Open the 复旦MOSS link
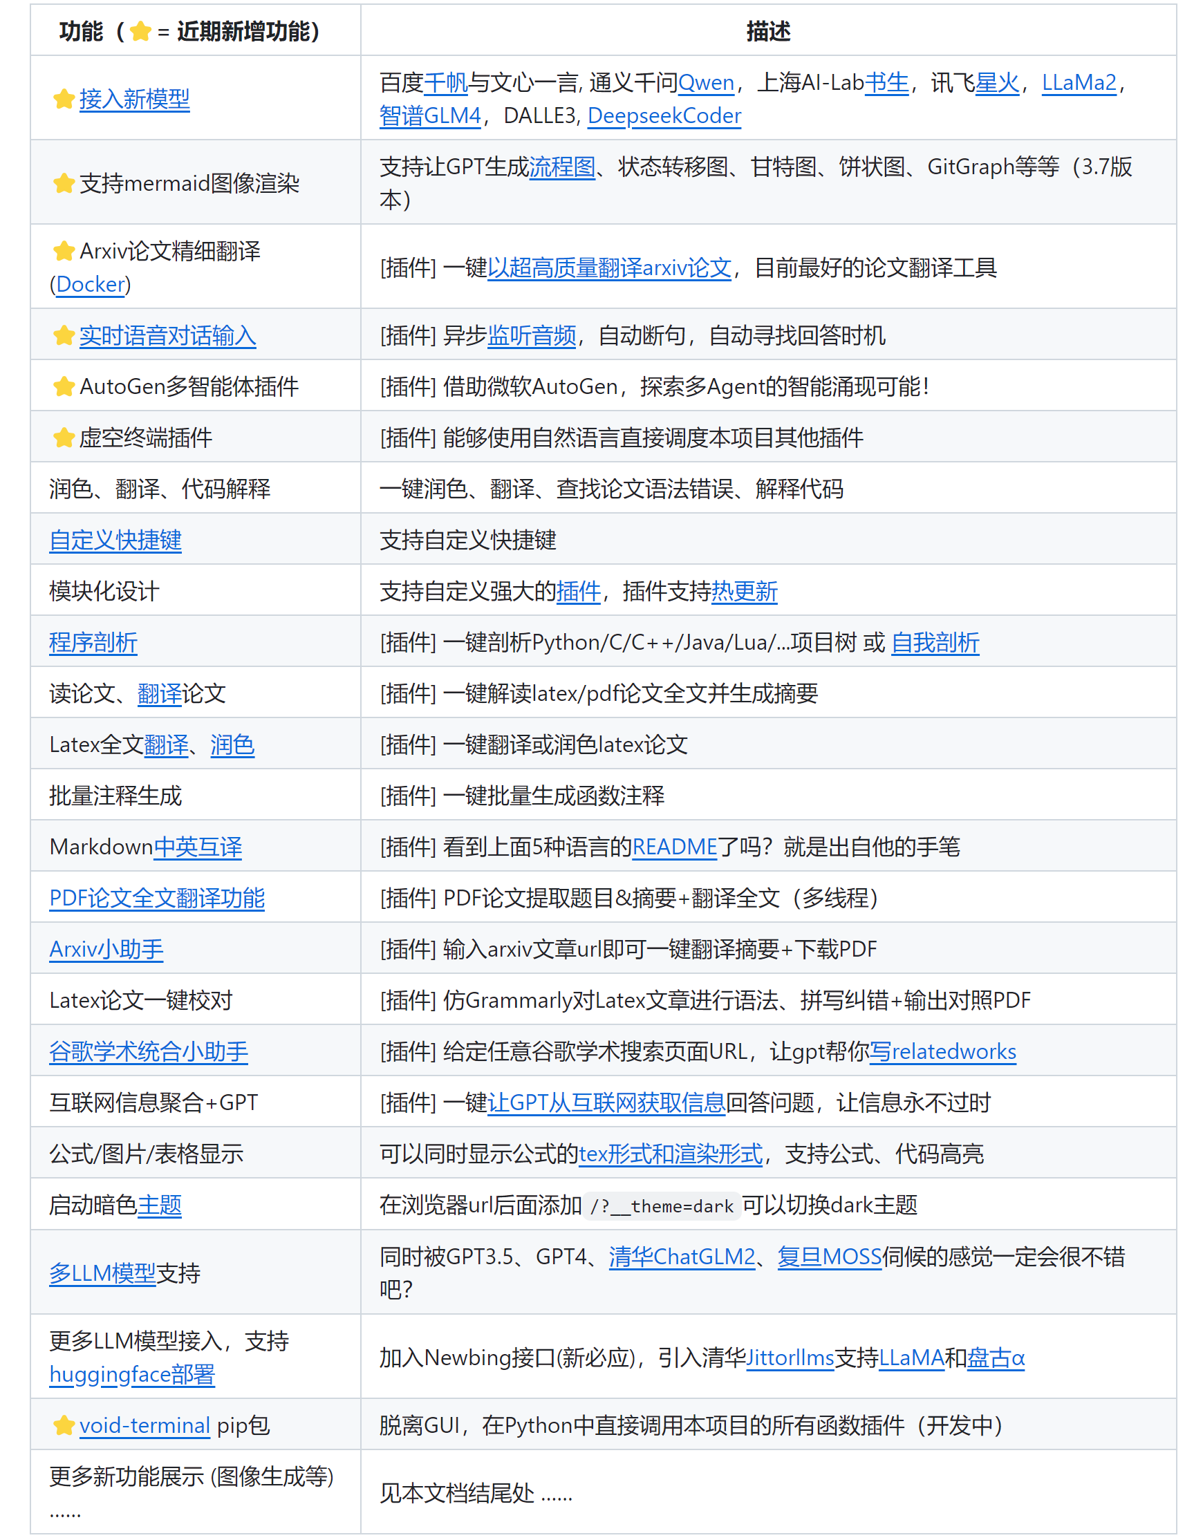Viewport: 1203px width, 1540px height. tap(828, 1257)
